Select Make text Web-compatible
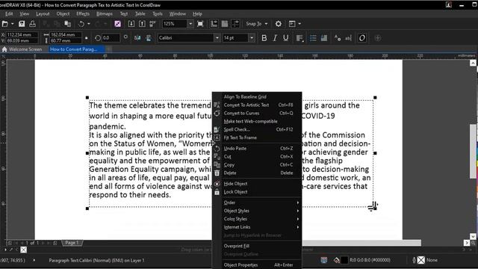Viewport: 478px width, 269px height. [257, 121]
